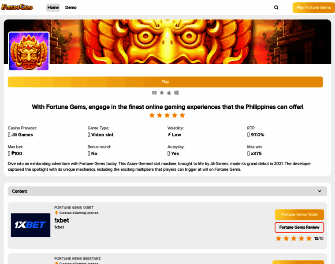Open the Fortune Gems Review button
The image size is (335, 264).
pyautogui.click(x=299, y=227)
